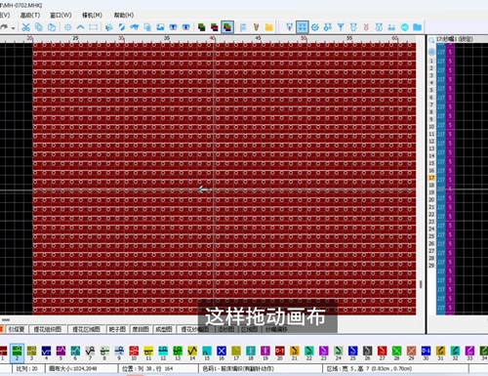This screenshot has width=488, height=376.
Task: Click the copy icon in toolbar
Action: 39,27
